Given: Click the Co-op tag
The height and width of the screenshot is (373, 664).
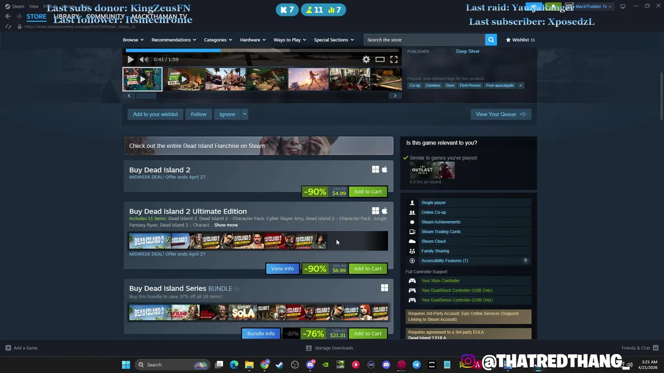Looking at the screenshot, I should pos(415,85).
